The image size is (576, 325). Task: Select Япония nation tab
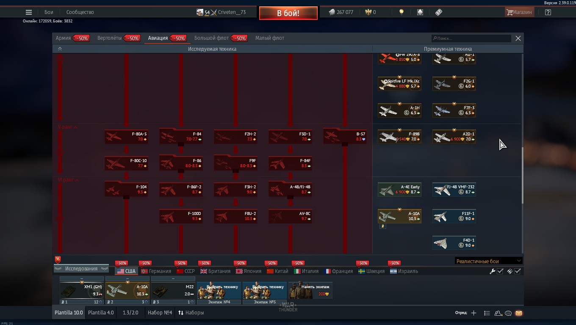pos(249,271)
